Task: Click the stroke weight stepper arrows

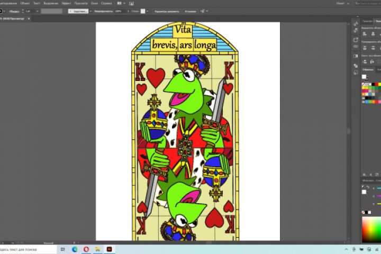Action: [x=23, y=11]
